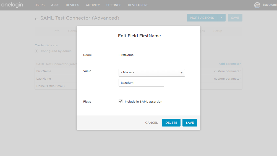Delete the FirstName field
Screen dimensions: 277x156
[x=171, y=123]
